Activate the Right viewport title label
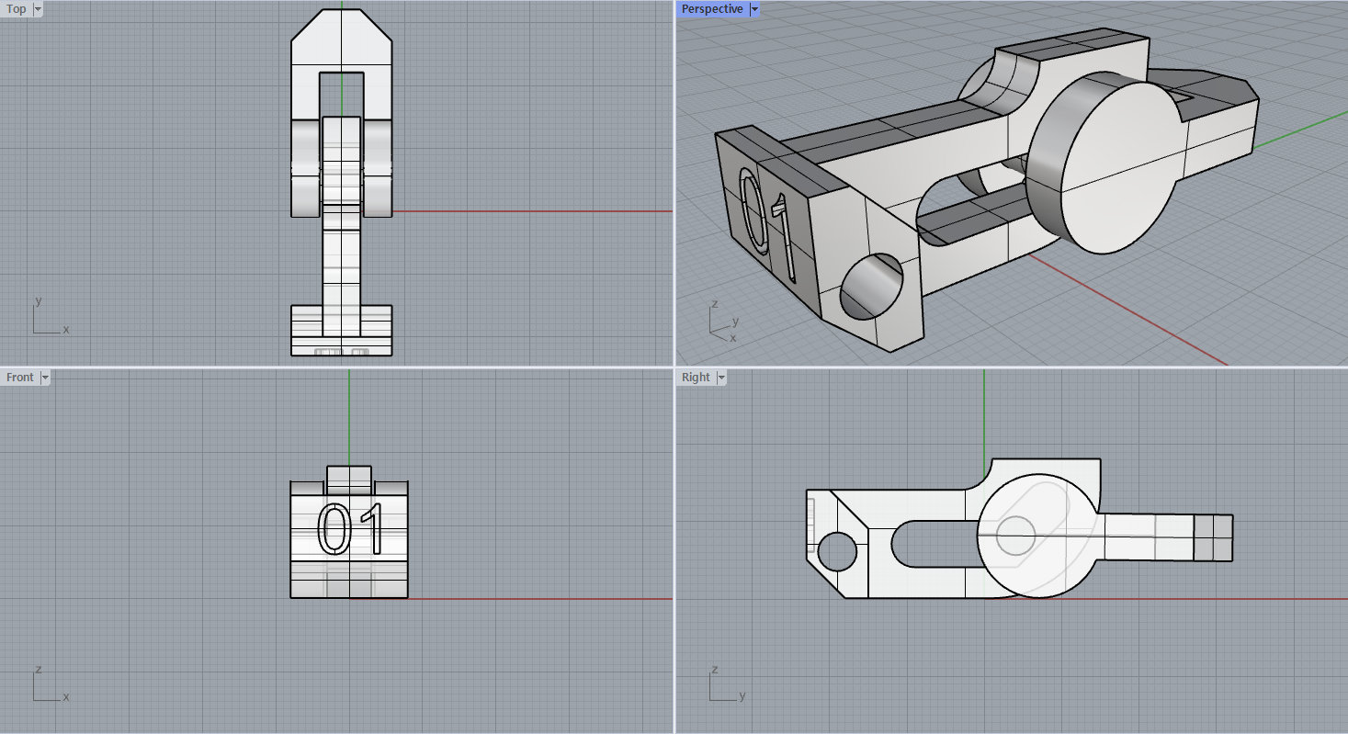The image size is (1348, 734). [696, 377]
